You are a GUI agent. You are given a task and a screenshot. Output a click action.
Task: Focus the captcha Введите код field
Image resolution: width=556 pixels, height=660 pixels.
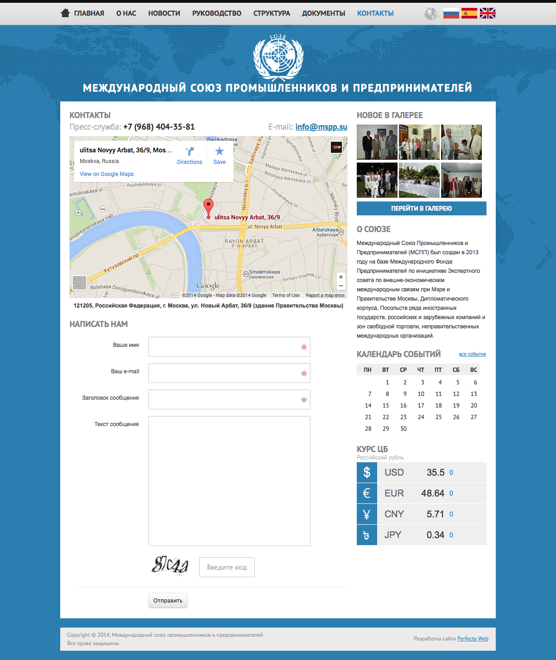(x=227, y=567)
